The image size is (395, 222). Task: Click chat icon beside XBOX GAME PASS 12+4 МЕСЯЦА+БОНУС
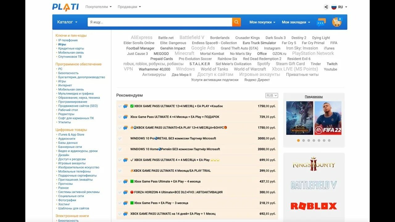pos(126,128)
